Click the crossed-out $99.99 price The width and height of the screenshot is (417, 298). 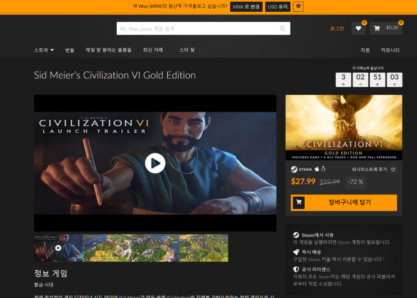330,182
